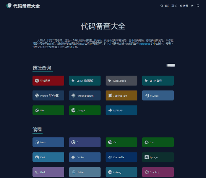This screenshot has width=206, height=178.
Task: Open the C# card
Action: (x=122, y=142)
